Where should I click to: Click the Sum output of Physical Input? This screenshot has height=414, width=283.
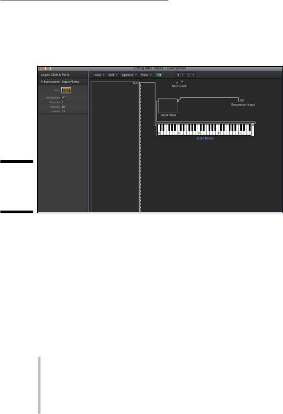pyautogui.click(x=135, y=83)
